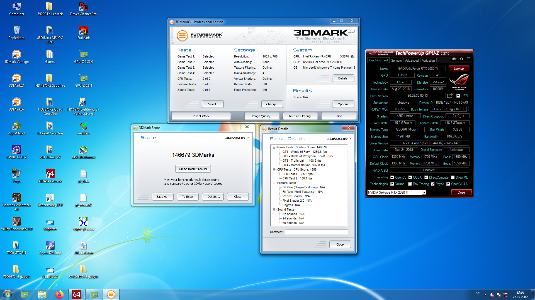Viewport: 535px width, 300px height.
Task: Switch to the Advanced tab
Action: (412, 61)
